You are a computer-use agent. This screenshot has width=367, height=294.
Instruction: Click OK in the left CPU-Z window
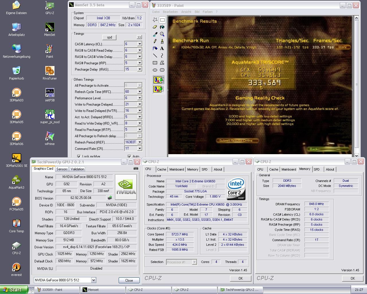(x=241, y=278)
